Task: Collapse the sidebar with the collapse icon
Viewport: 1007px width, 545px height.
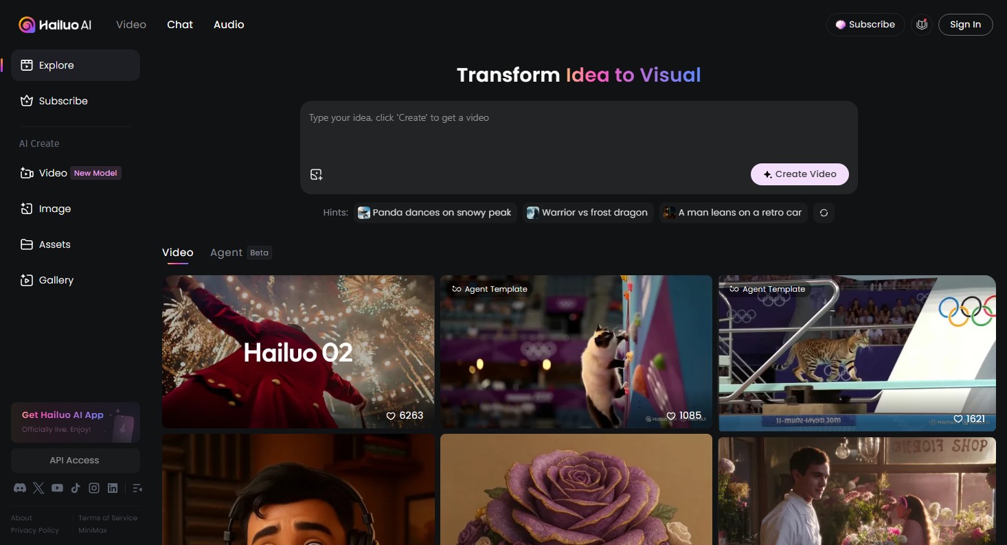Action: [x=137, y=488]
